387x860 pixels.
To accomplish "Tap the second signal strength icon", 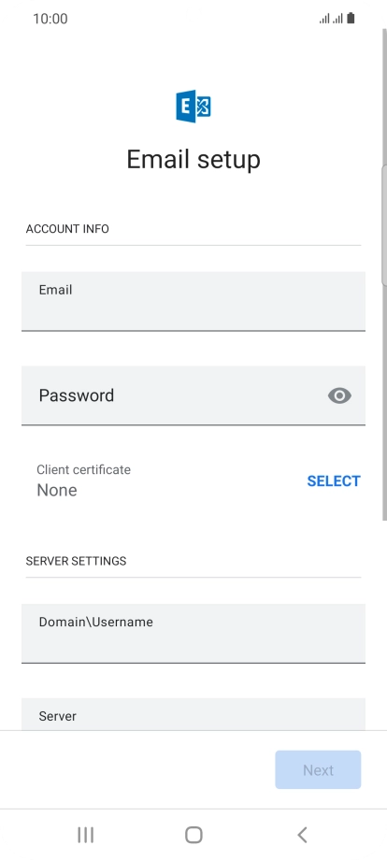I will [337, 19].
